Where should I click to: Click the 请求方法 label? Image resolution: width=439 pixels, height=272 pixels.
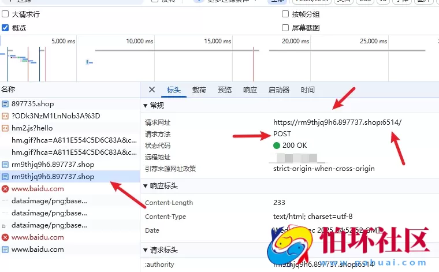coord(158,134)
